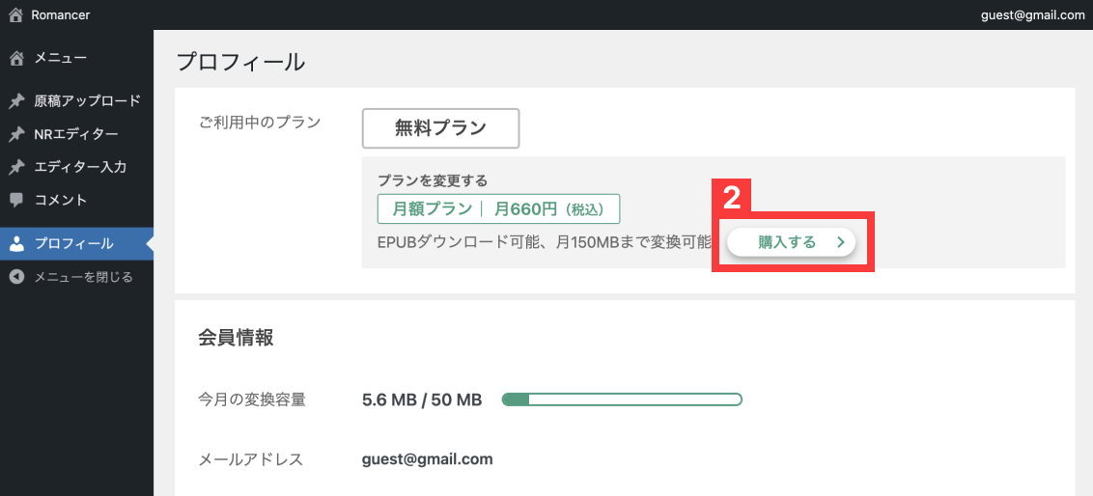Click the 無料プラン plan box
The image size is (1093, 496).
tap(440, 127)
